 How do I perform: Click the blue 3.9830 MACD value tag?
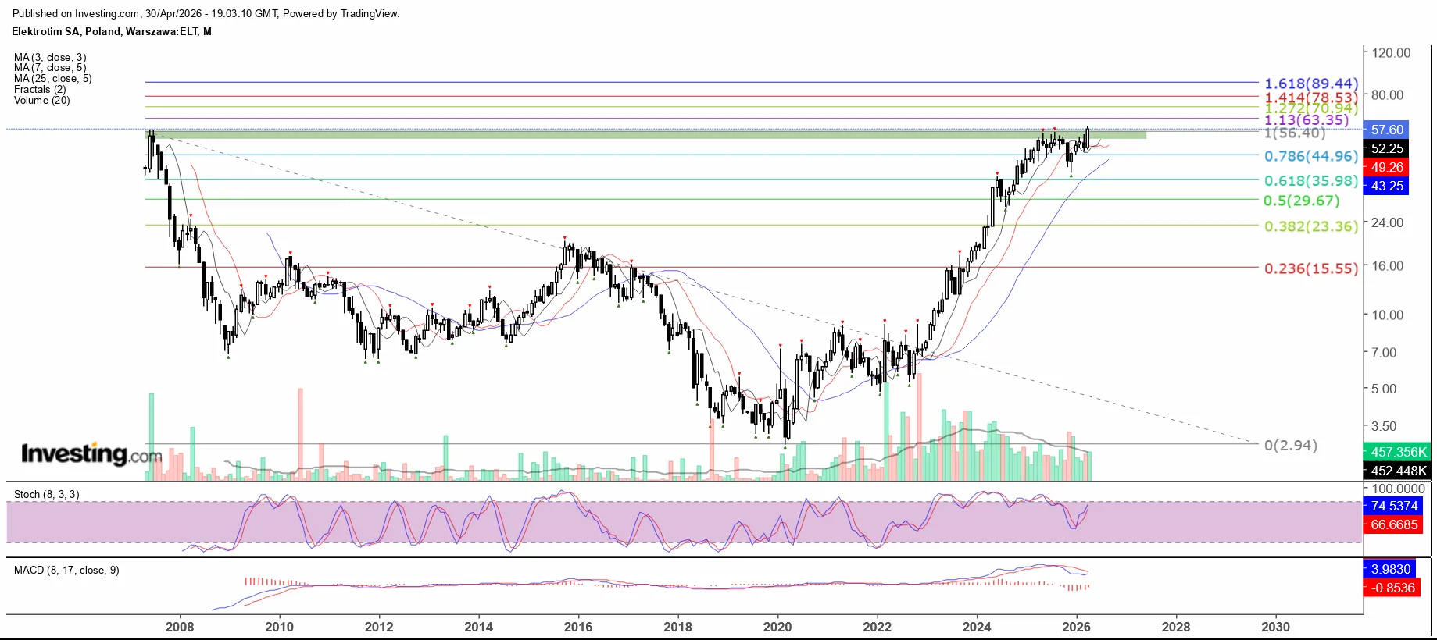click(x=1390, y=569)
